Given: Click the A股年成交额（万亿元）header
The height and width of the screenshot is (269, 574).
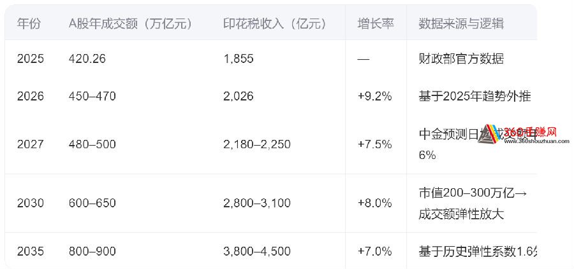Looking at the screenshot, I should 130,24.
